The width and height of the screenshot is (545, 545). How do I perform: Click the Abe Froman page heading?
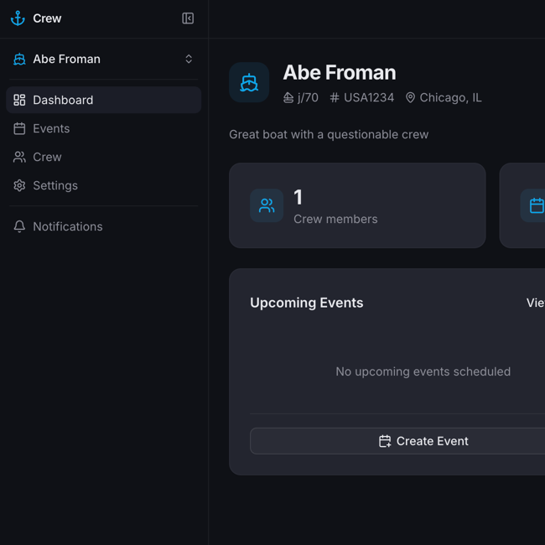pos(339,72)
